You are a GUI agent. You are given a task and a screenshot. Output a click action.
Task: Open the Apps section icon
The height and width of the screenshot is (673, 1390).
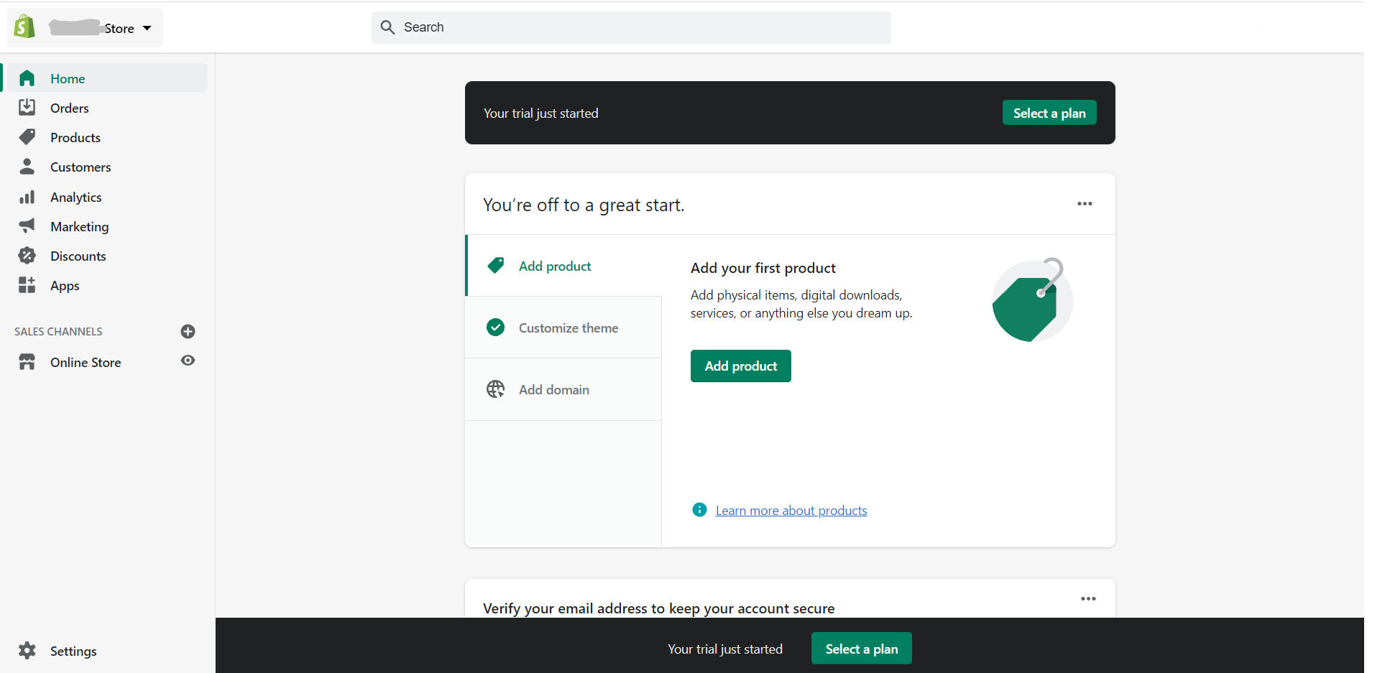[x=27, y=284]
